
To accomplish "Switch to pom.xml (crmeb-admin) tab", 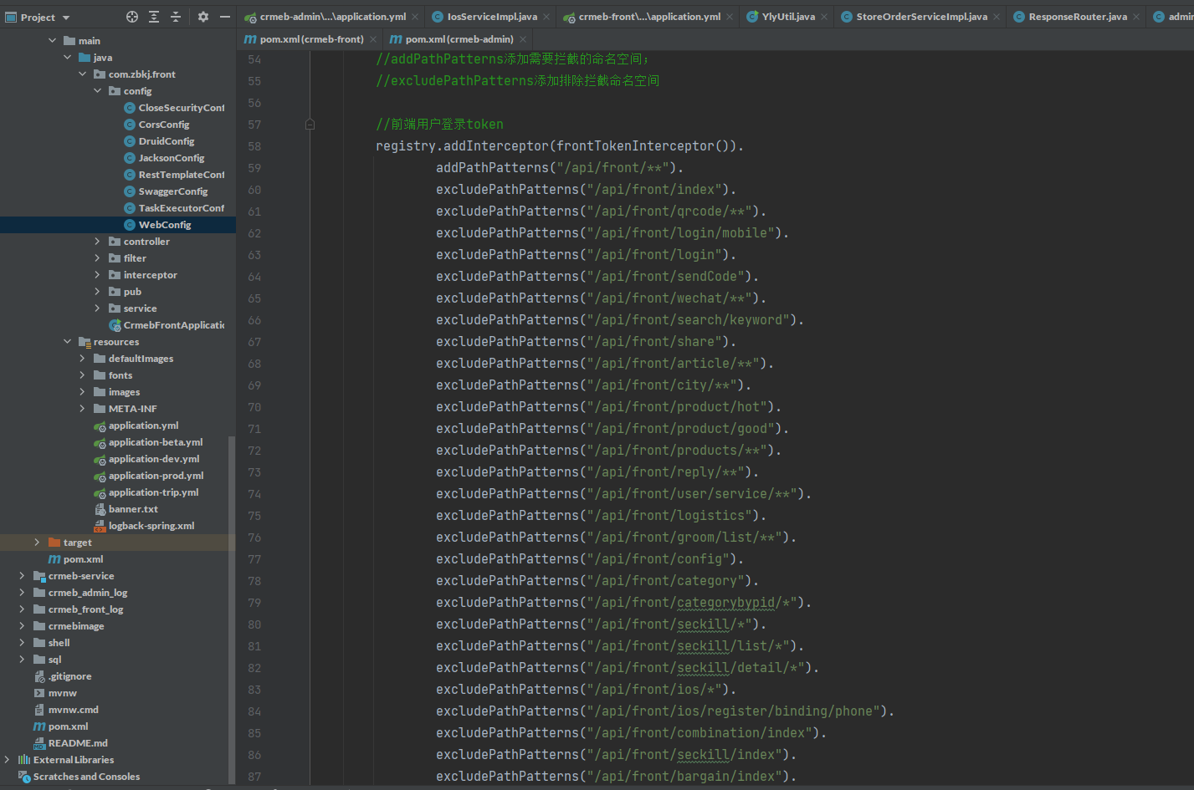I will pos(459,39).
